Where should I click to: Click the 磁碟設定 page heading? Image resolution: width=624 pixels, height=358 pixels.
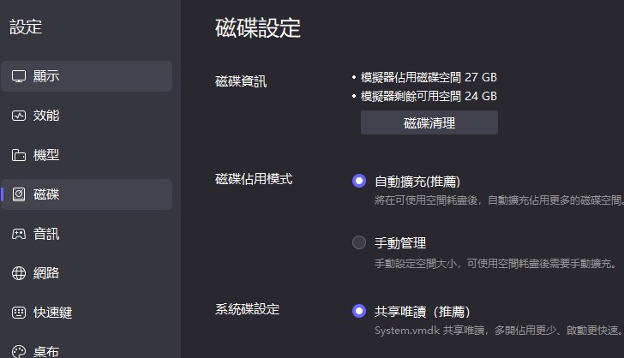258,27
